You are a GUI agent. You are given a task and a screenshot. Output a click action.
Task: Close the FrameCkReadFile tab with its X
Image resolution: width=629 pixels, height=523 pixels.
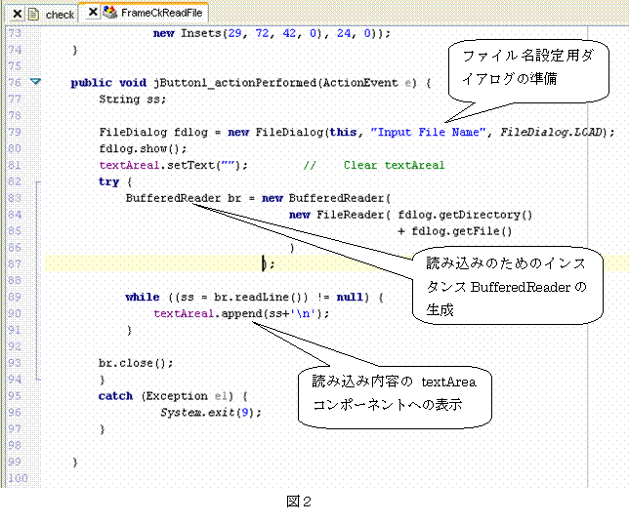93,13
